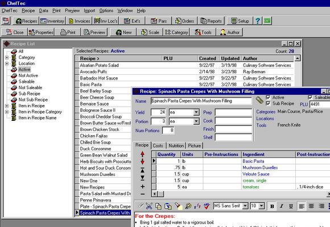Click the Preview toolbar button
This screenshot has height=227, width=330.
(94, 32)
